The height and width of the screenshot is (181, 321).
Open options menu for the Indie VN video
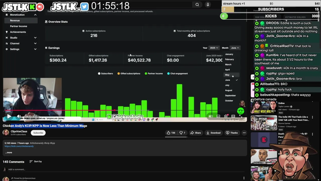click(312, 117)
